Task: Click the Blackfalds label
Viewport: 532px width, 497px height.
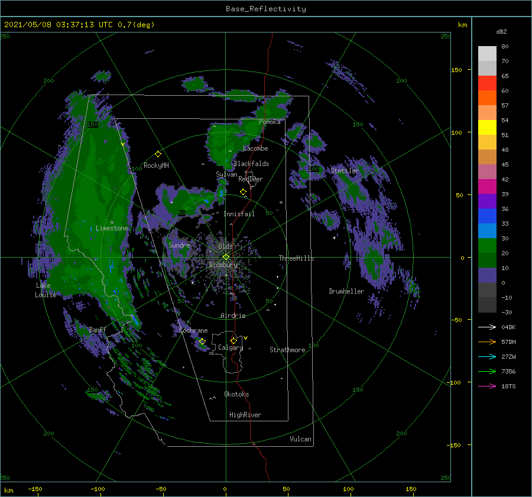Action: tap(251, 164)
